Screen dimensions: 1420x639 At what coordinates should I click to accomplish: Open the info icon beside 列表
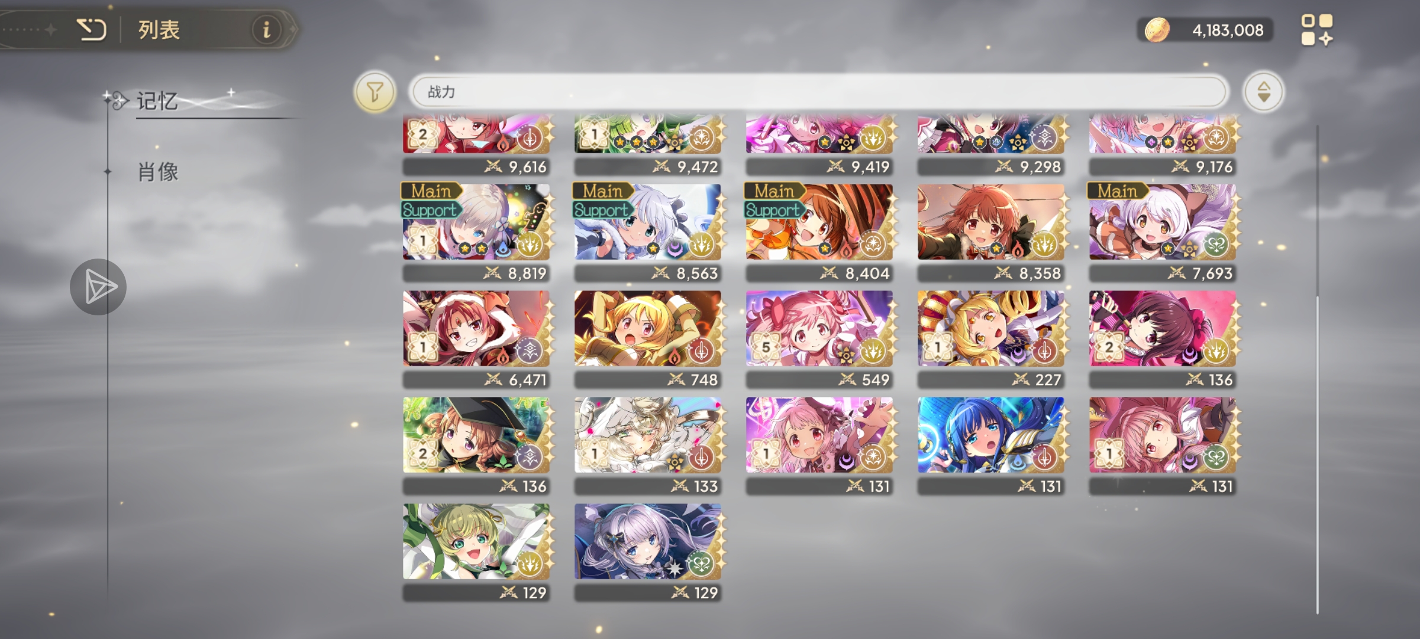(266, 29)
